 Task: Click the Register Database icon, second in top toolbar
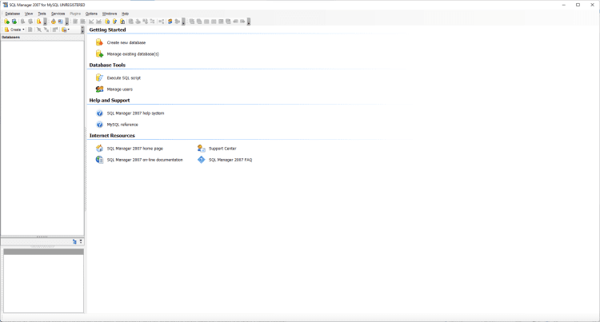(14, 22)
